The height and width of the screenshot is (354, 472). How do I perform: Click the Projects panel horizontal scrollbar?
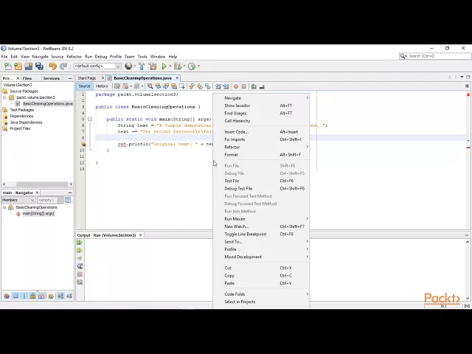pyautogui.click(x=42, y=184)
